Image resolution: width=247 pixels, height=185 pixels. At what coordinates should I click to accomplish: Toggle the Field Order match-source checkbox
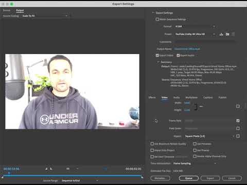(x=238, y=128)
